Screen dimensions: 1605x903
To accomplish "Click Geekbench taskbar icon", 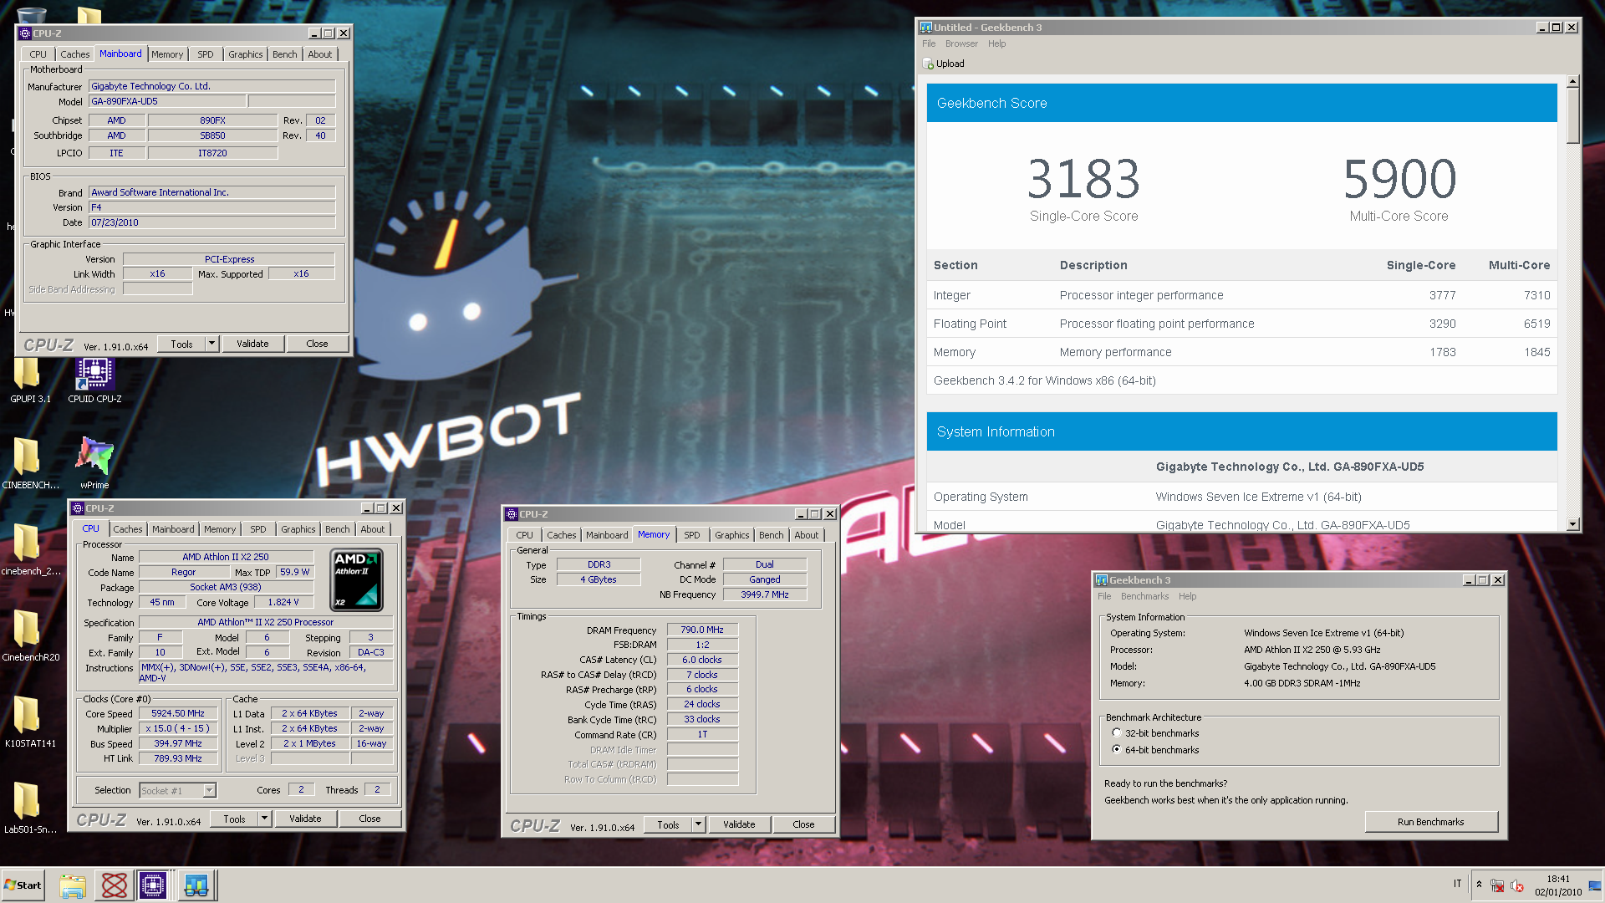I will pos(196,885).
